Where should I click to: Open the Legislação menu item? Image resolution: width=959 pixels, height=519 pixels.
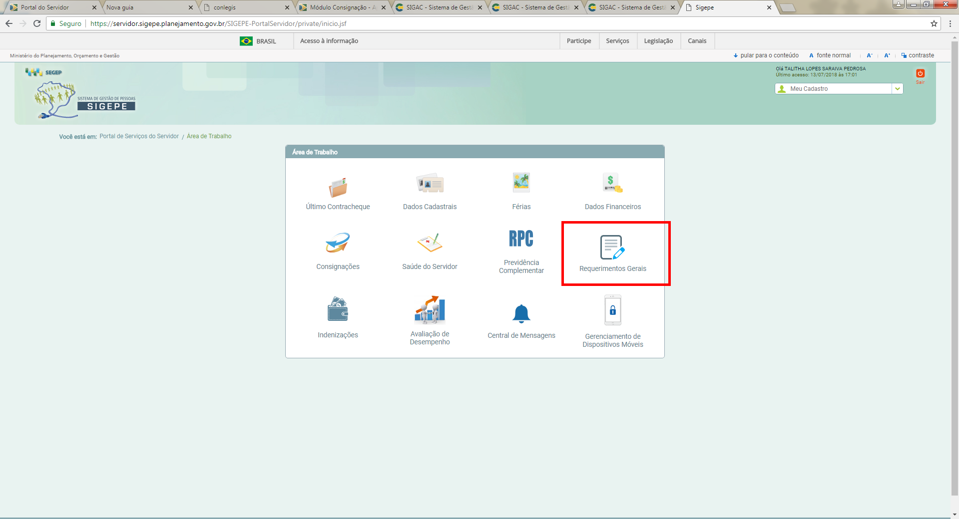(658, 41)
